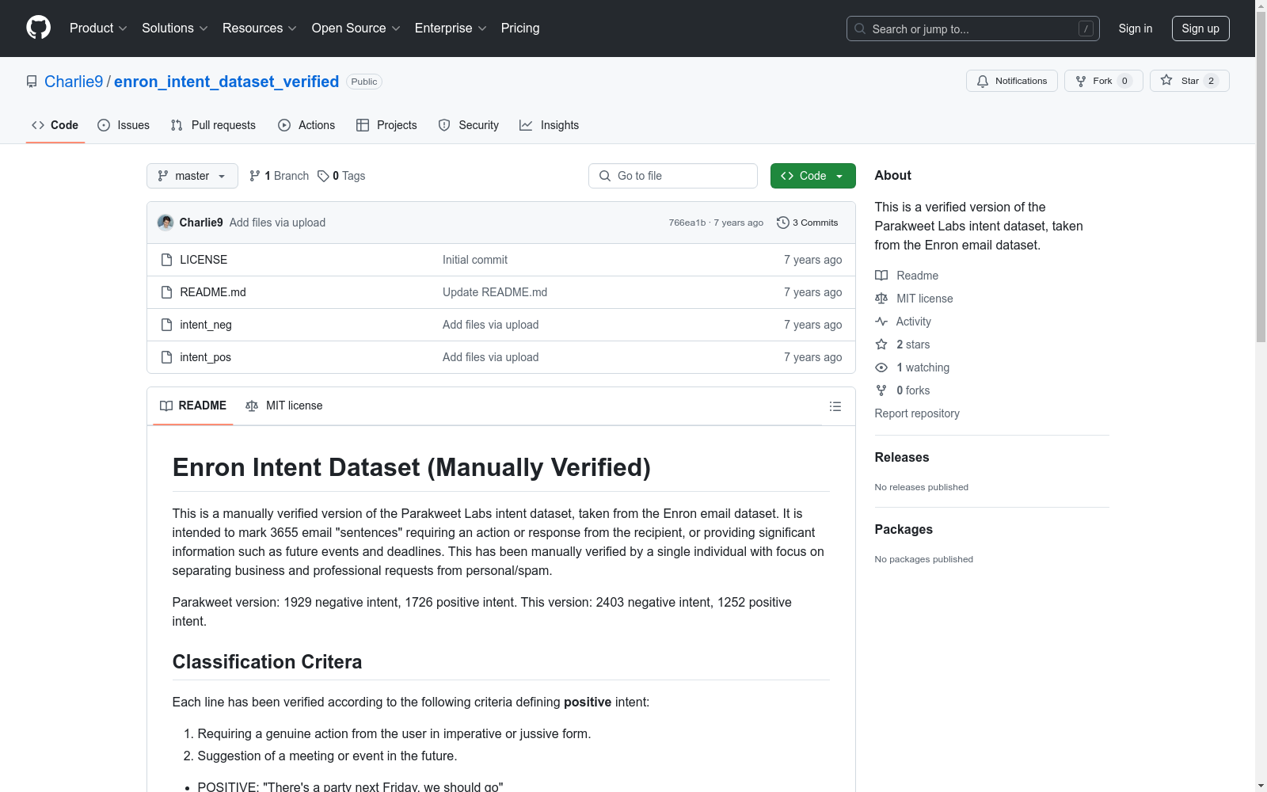Open the intent_pos file name link

(x=205, y=357)
